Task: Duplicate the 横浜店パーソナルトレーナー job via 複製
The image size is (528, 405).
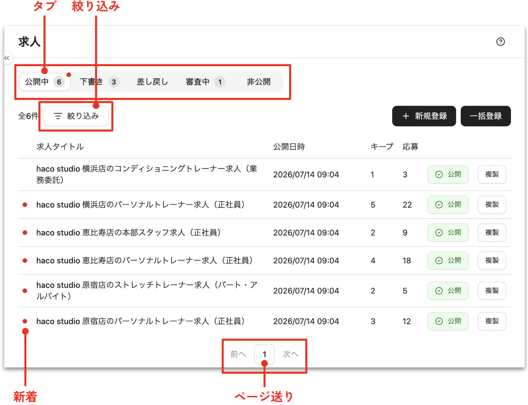Action: click(492, 205)
